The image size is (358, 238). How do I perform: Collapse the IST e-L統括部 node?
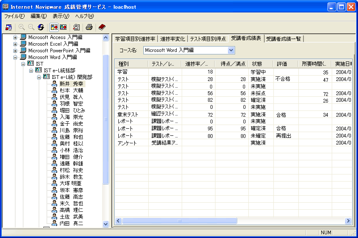(31, 71)
